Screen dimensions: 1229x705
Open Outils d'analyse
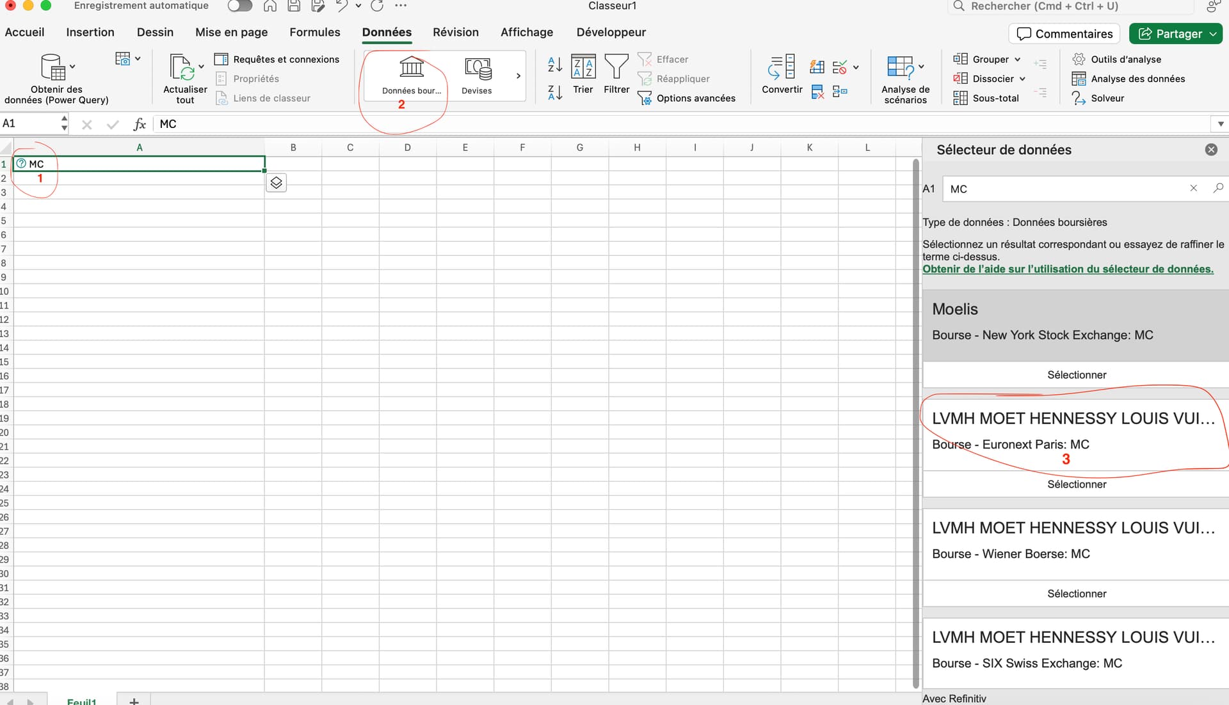point(1116,59)
